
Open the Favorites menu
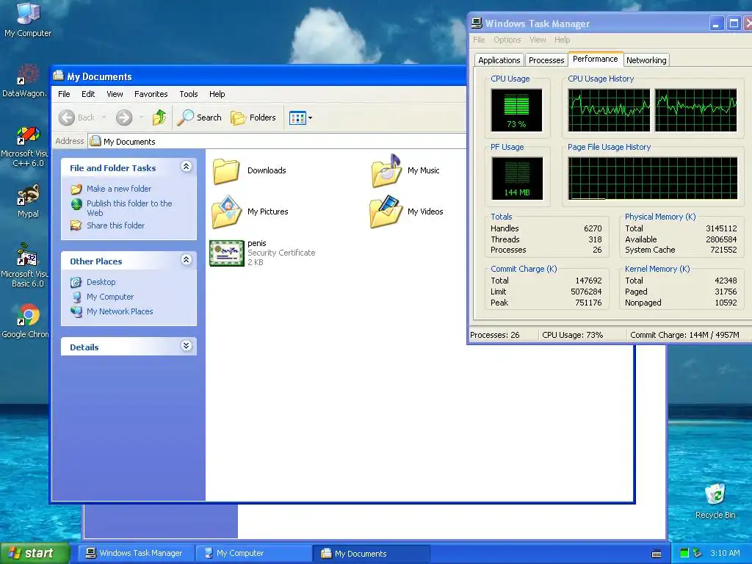click(151, 94)
